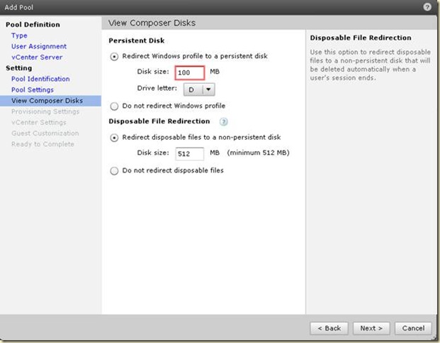The height and width of the screenshot is (343, 440).
Task: Jump to Pool Settings step
Action: pos(33,90)
